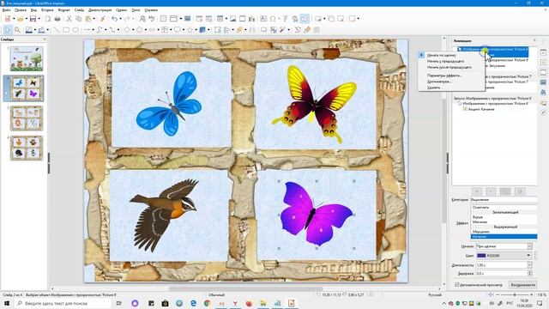Select the Ellipse drawing tool
Viewport: 549px width, 309px height.
point(75,30)
